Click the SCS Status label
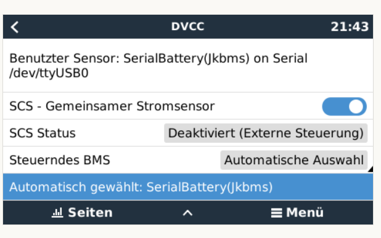Screen dimensions: 381x238 [43, 133]
